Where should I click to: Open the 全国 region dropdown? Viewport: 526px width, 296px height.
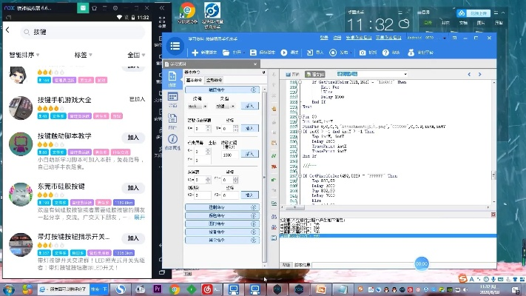click(135, 55)
